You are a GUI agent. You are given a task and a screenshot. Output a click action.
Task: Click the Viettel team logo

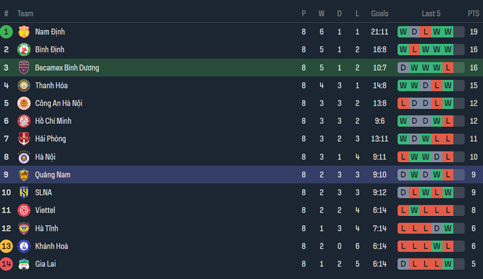click(x=24, y=210)
